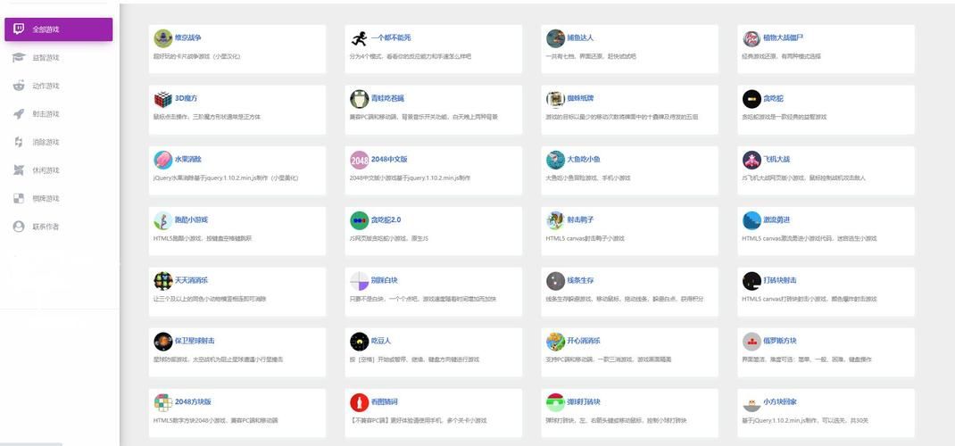Click description '经典游戏还原，有两种模式选择'

pos(781,56)
